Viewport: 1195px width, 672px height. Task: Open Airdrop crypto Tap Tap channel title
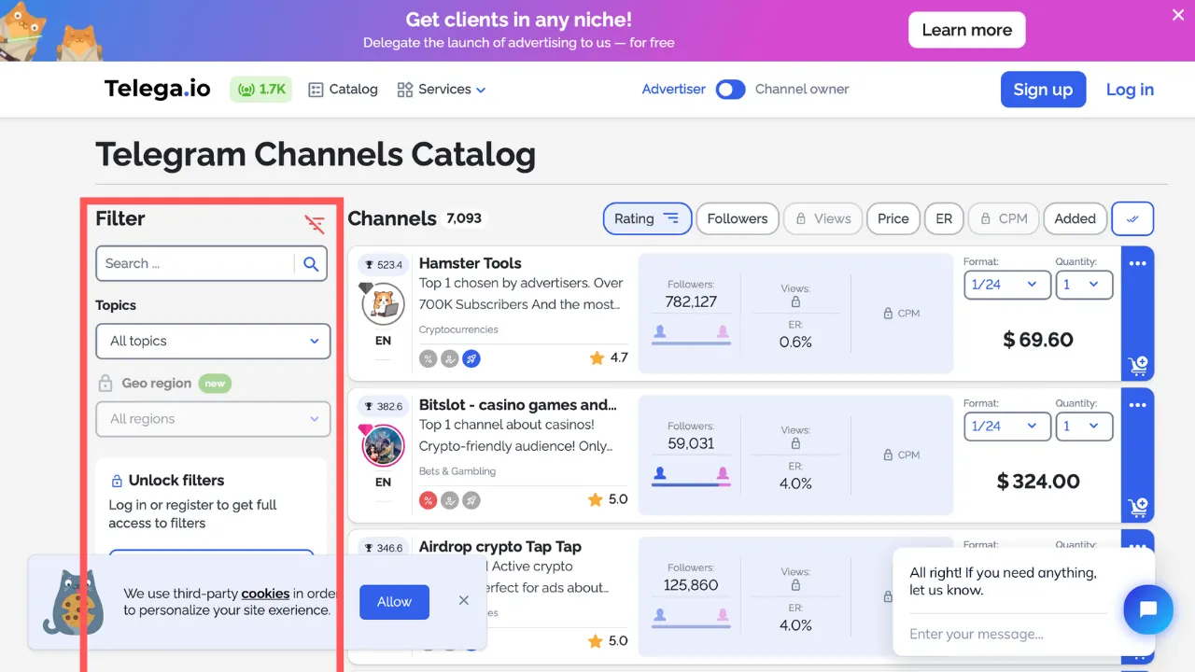[x=500, y=547]
